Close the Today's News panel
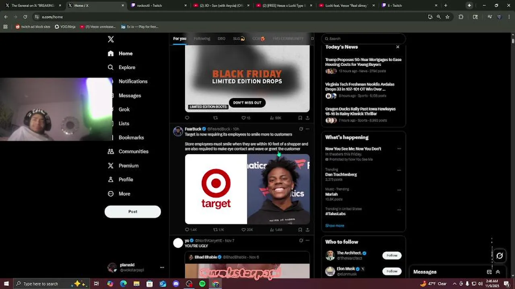The width and height of the screenshot is (515, 289). tap(398, 47)
